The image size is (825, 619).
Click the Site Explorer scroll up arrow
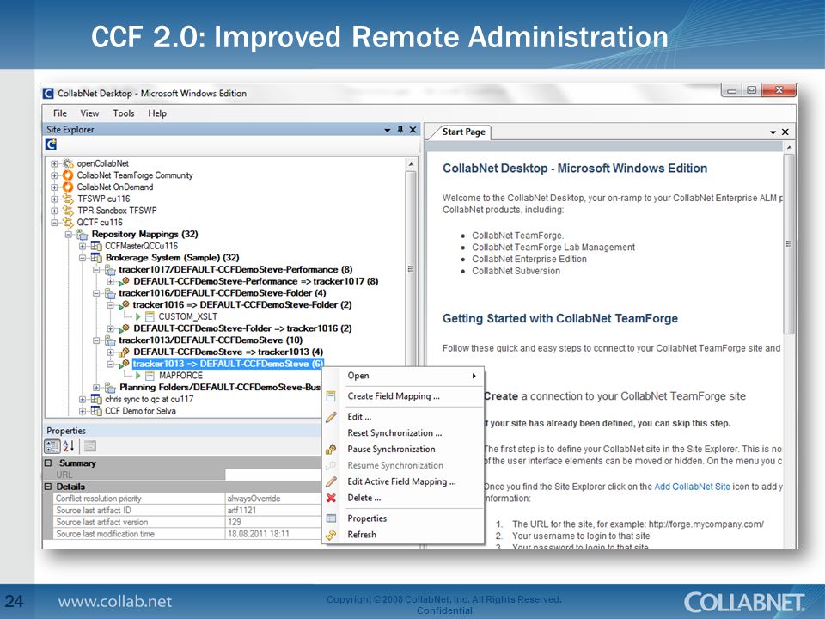(x=411, y=164)
